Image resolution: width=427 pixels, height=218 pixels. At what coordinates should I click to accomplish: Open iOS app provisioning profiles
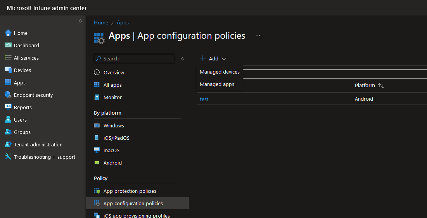tap(137, 215)
